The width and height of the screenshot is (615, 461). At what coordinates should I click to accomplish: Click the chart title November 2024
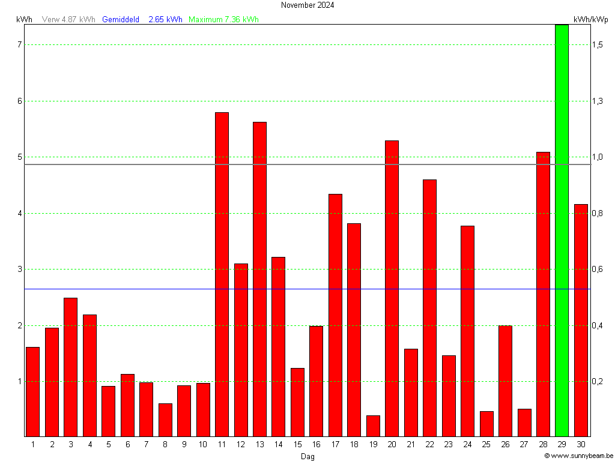(307, 5)
